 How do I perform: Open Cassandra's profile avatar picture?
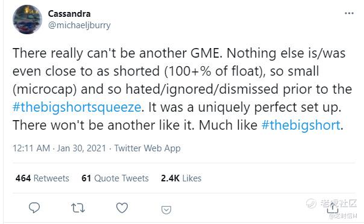pos(27,19)
